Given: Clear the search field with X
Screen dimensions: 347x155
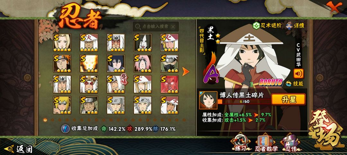Looking at the screenshot, I should pyautogui.click(x=173, y=27).
